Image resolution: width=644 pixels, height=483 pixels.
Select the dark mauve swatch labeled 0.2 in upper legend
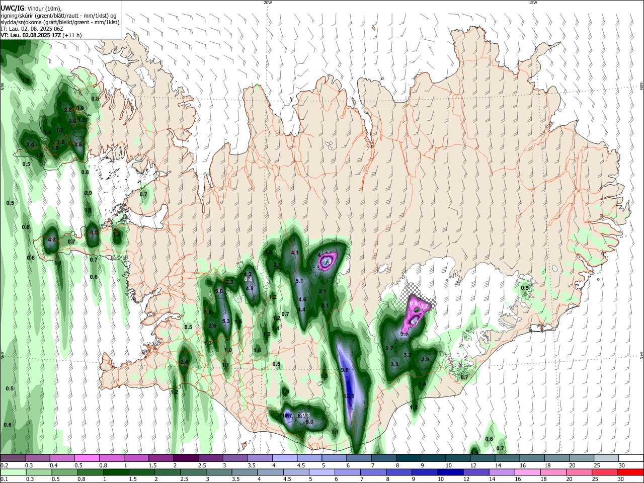(x=13, y=458)
